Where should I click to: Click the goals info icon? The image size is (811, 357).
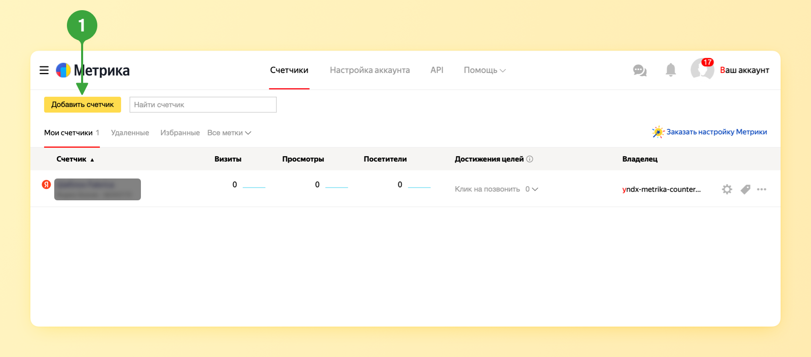[530, 159]
